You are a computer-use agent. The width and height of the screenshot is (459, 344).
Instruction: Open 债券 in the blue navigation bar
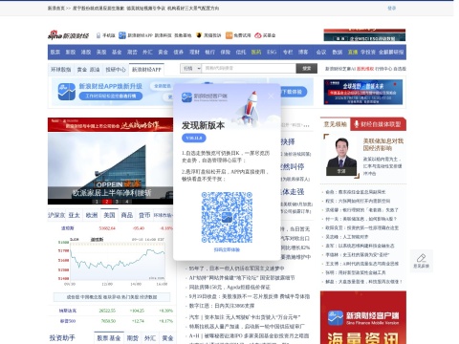179,53
